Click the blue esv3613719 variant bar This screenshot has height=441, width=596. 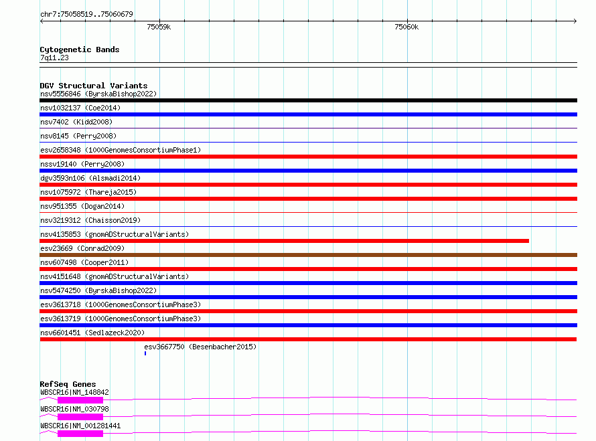308,325
